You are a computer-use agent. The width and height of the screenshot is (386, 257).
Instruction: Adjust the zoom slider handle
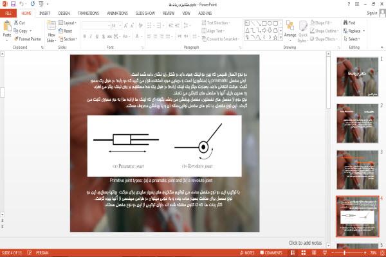[x=344, y=253]
